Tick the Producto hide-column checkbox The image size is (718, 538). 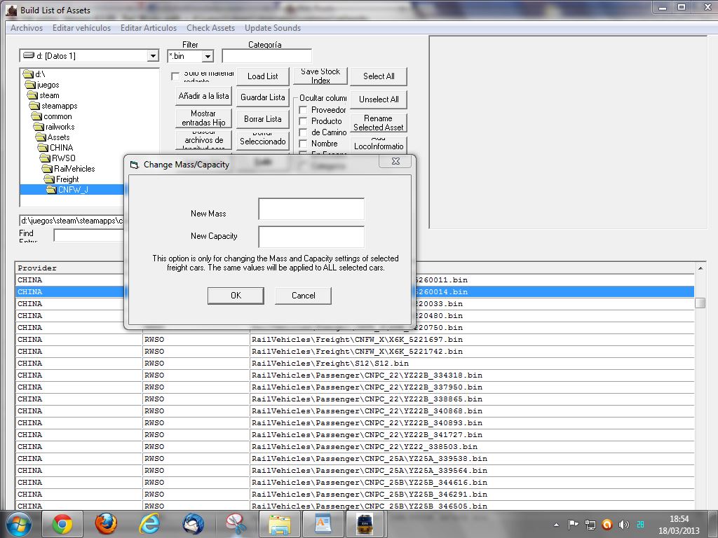click(303, 121)
